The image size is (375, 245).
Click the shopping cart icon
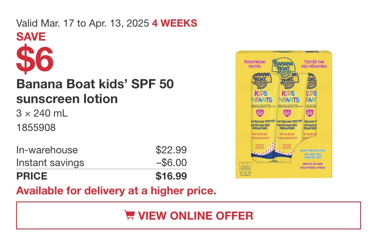coord(130,215)
